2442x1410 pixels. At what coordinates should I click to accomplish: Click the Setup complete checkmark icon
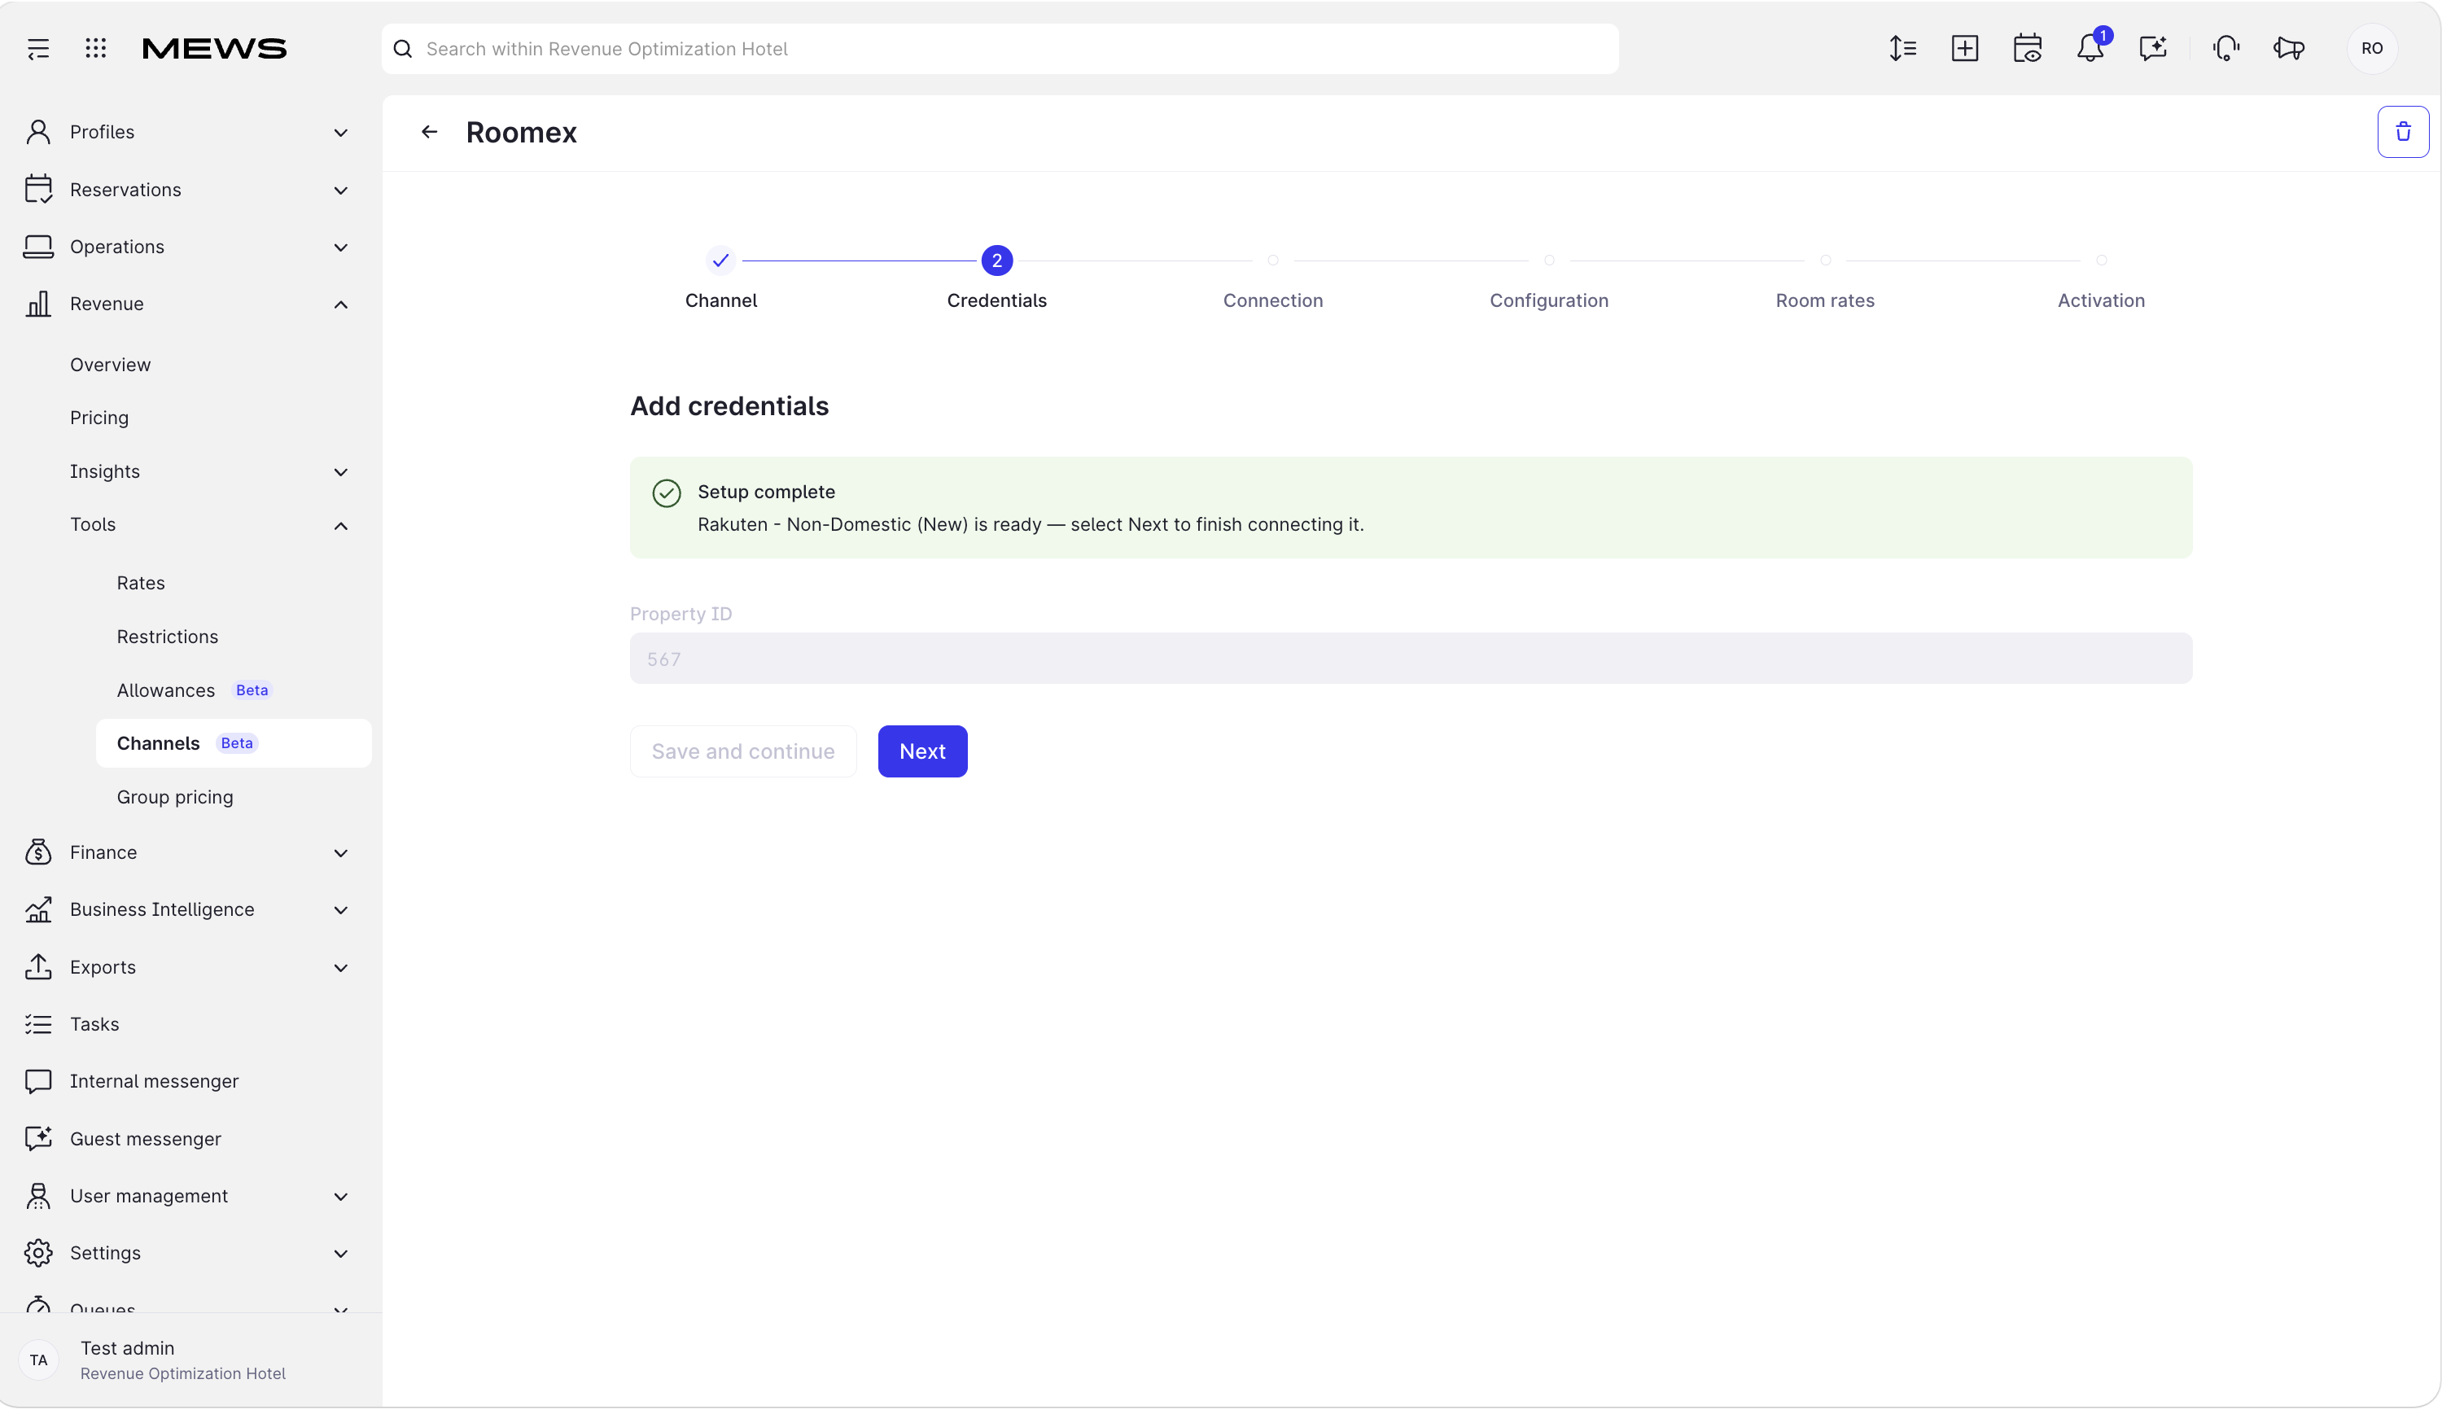click(x=666, y=493)
